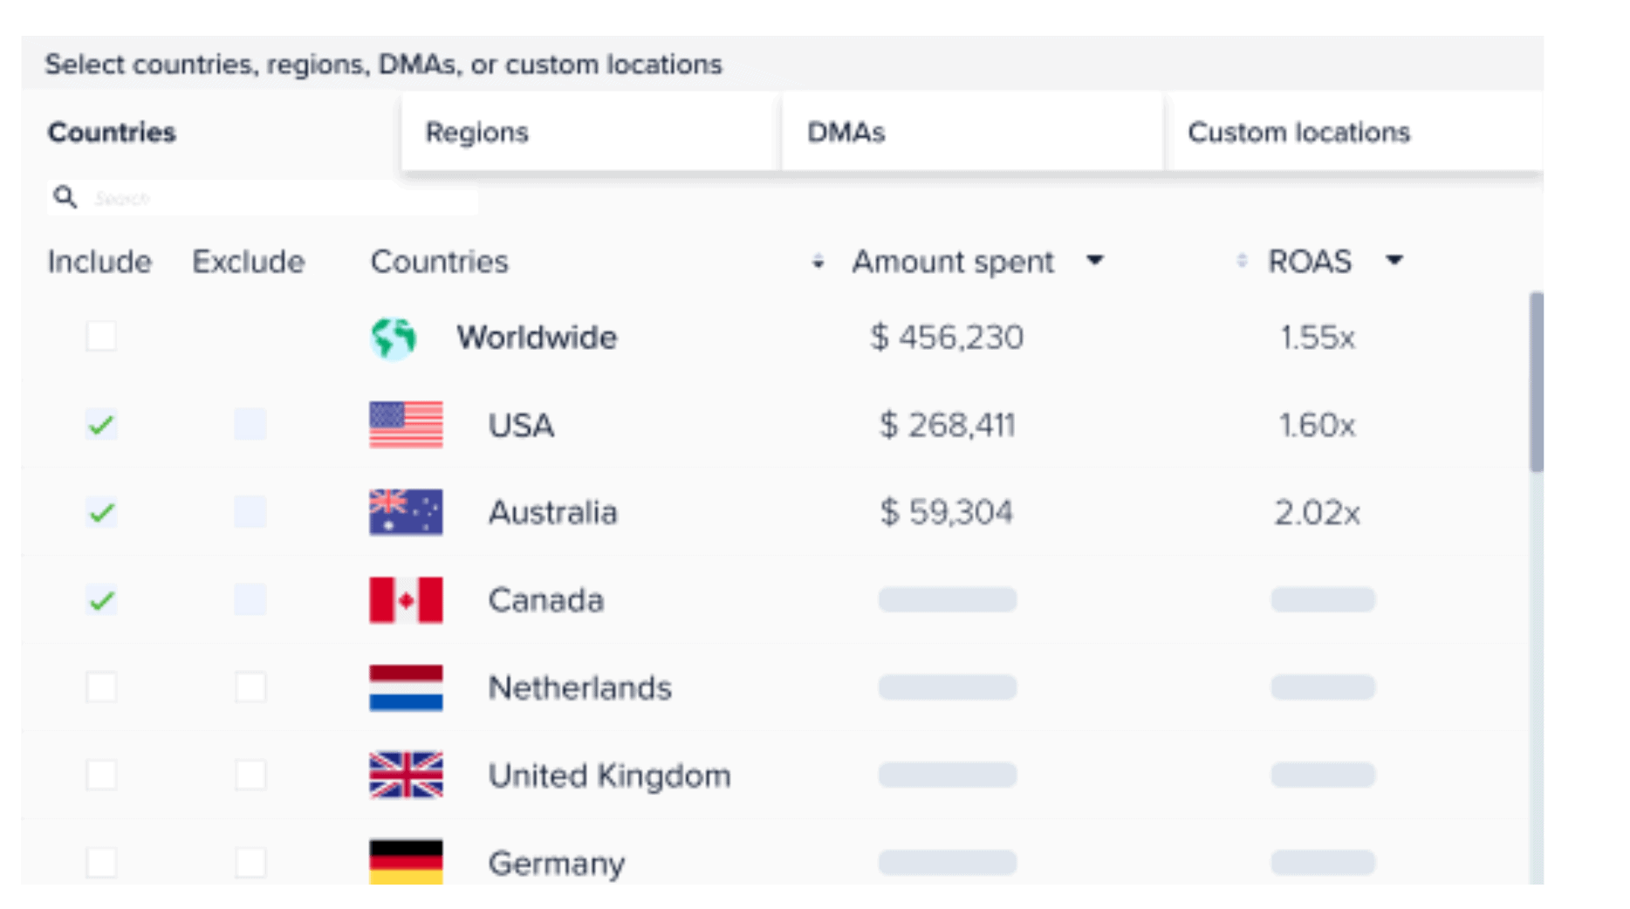Check the Worldwide include checkbox
The image size is (1630, 909).
(x=101, y=337)
